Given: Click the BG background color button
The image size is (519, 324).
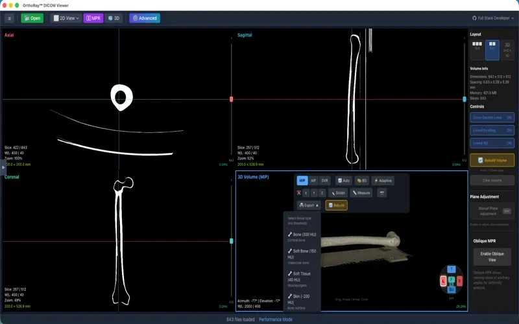Looking at the screenshot, I should pyautogui.click(x=362, y=181).
